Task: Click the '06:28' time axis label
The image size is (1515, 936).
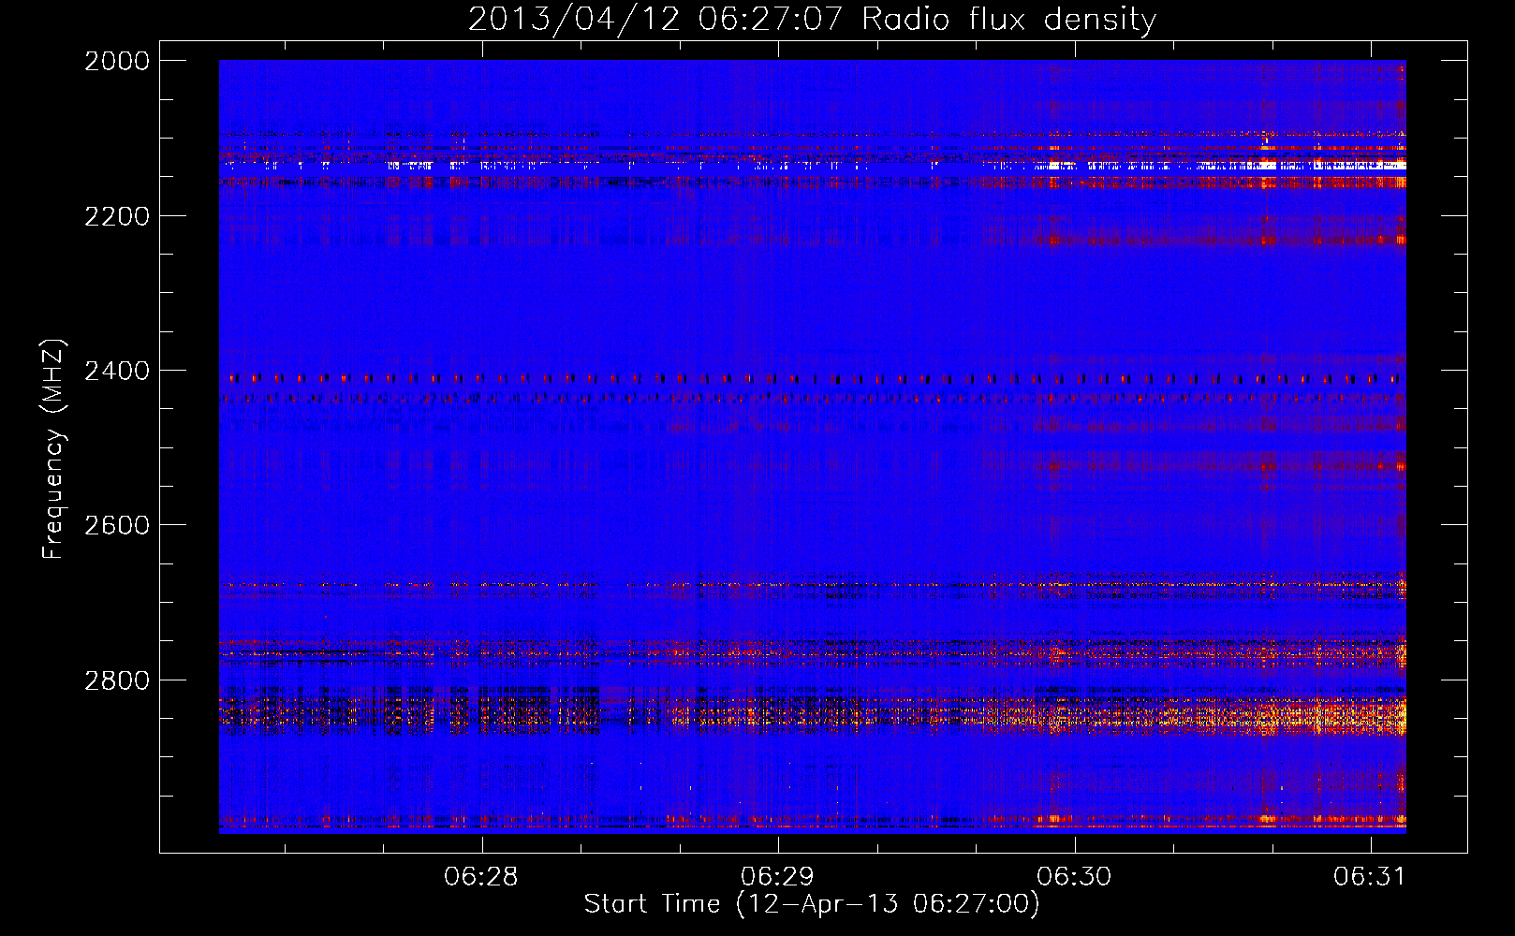Action: [x=481, y=876]
